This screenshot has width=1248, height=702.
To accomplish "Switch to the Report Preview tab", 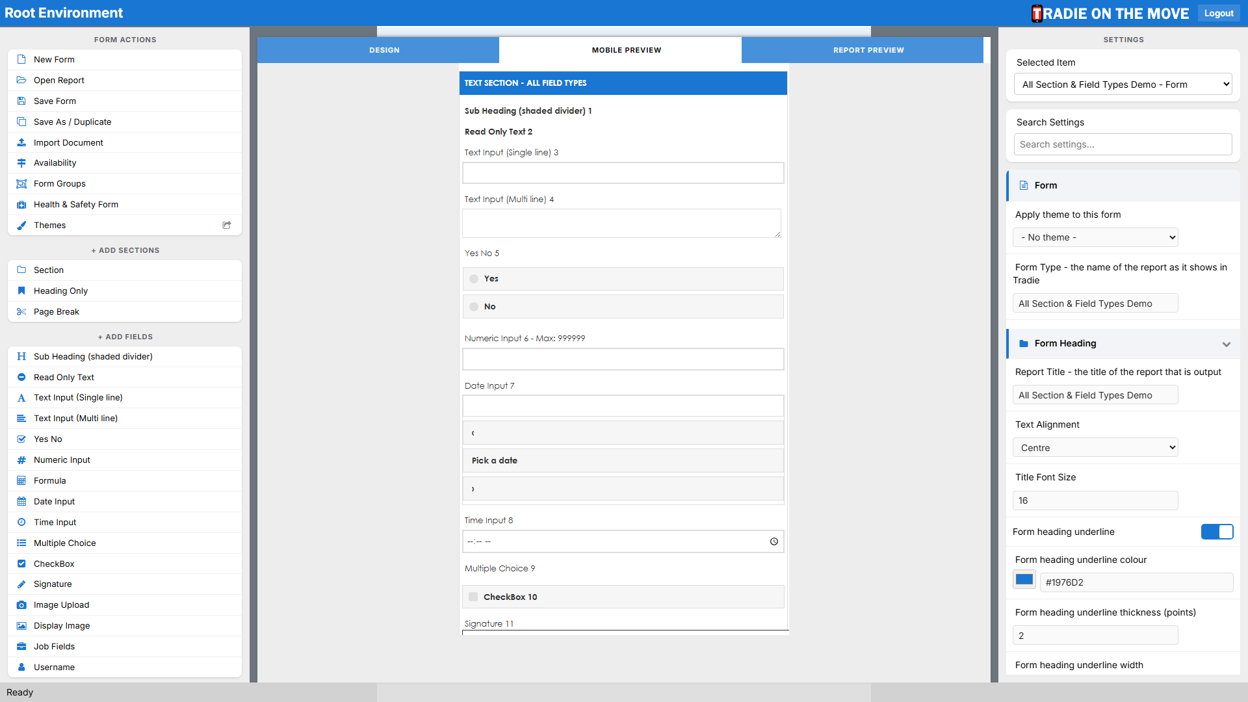I will [x=863, y=50].
